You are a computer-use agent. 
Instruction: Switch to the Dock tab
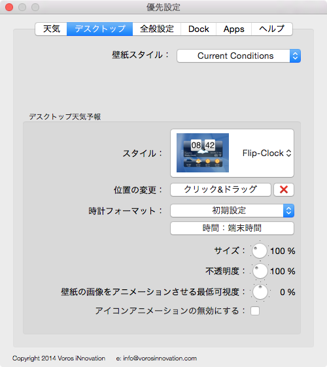[199, 29]
